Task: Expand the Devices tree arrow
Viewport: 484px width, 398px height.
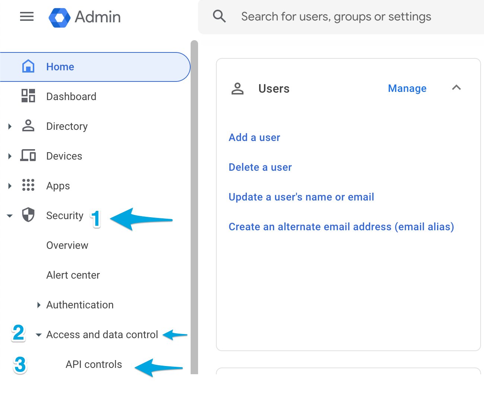Action: [x=10, y=156]
